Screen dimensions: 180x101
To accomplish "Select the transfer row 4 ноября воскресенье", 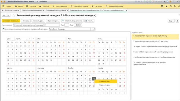I will pos(155,57).
